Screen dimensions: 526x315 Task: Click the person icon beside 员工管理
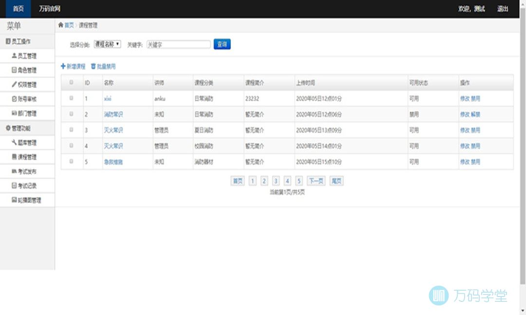point(14,55)
